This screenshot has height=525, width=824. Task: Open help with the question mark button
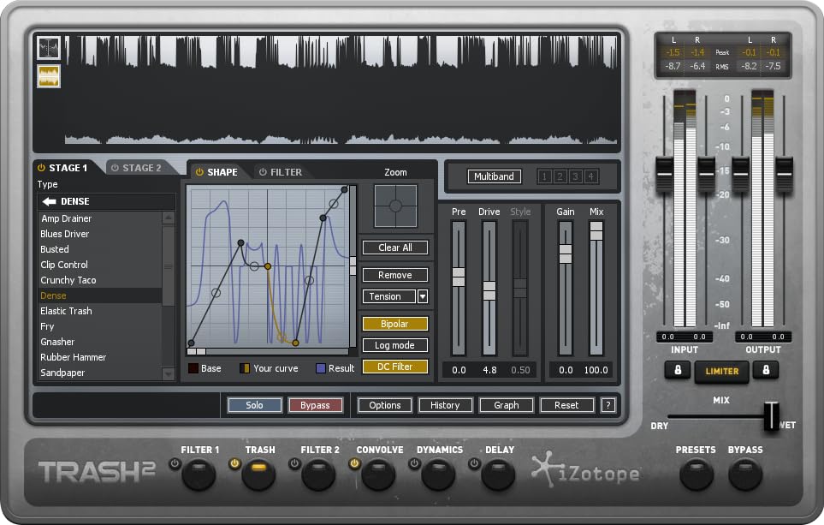[x=608, y=405]
